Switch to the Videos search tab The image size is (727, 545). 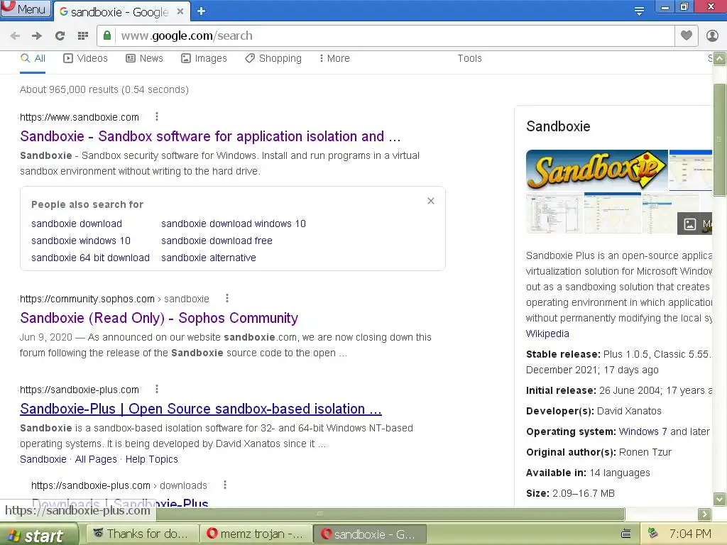(x=85, y=58)
